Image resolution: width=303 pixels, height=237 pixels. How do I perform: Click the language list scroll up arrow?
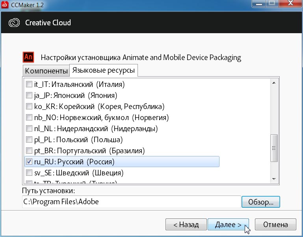click(x=274, y=83)
